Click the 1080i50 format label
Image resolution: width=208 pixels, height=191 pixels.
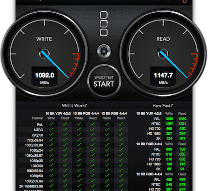37,166
